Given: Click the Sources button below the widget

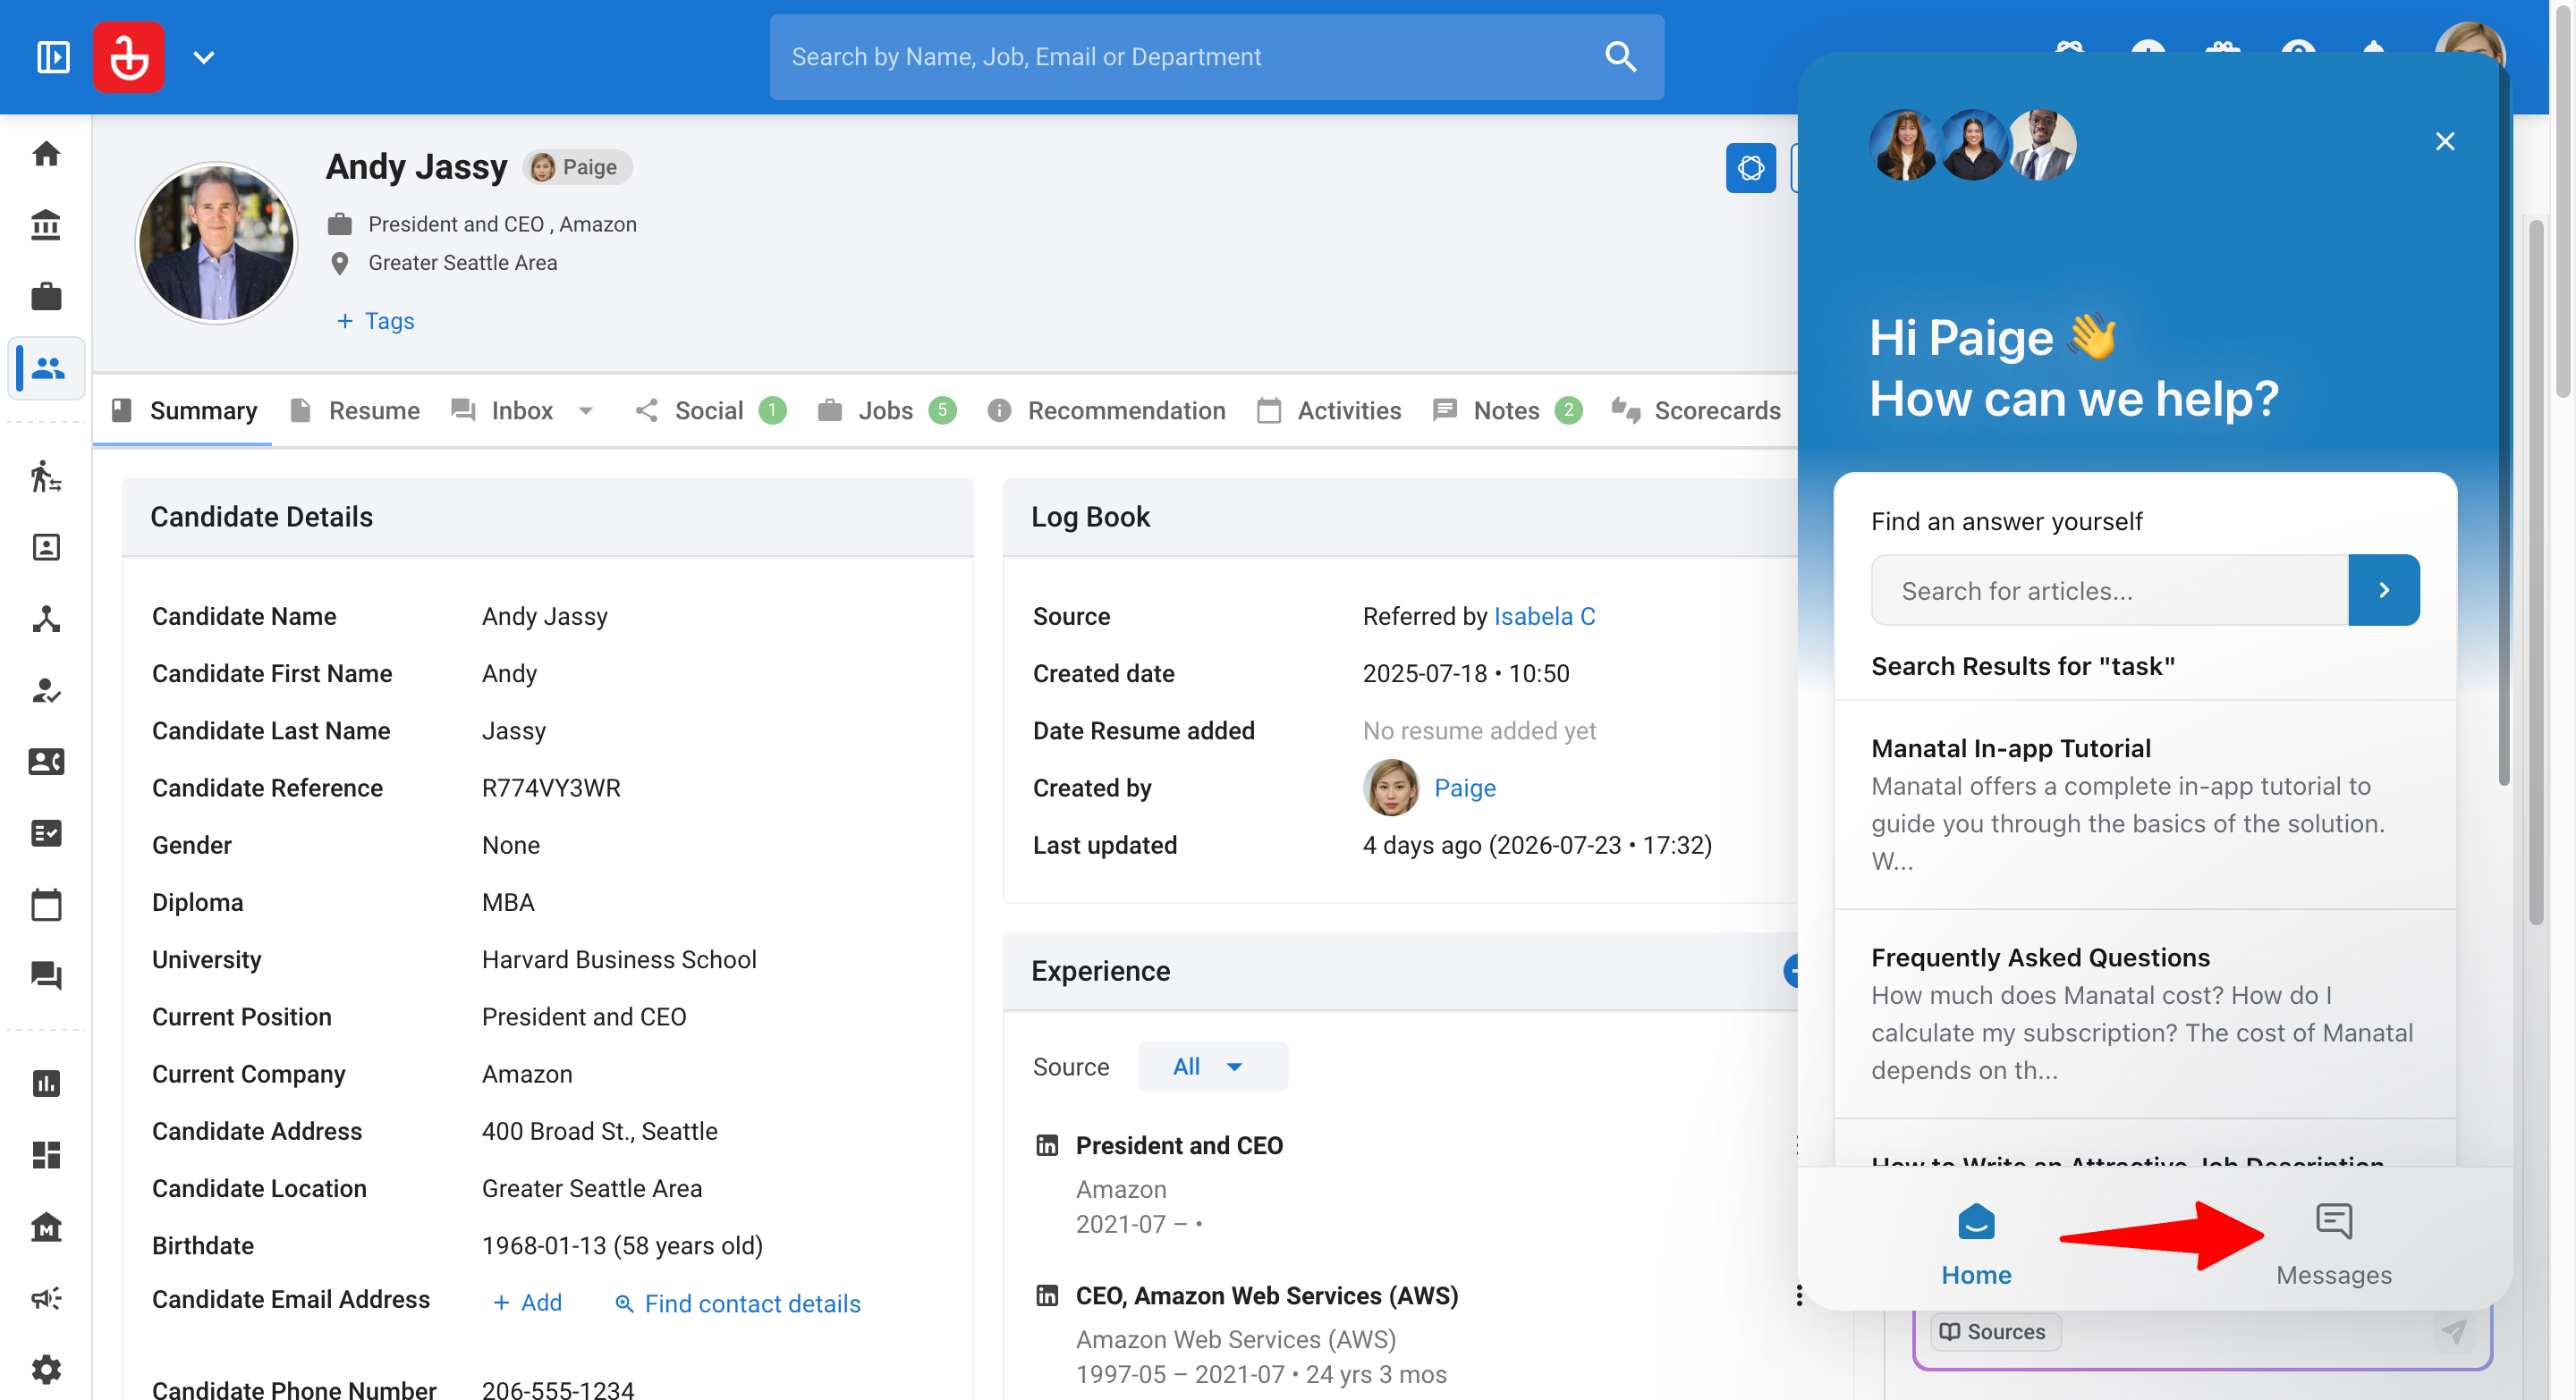Looking at the screenshot, I should click(x=1995, y=1331).
